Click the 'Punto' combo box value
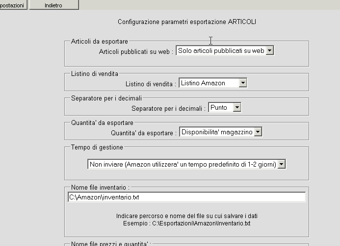Screen dimensions: 340x246 pyautogui.click(x=219, y=107)
